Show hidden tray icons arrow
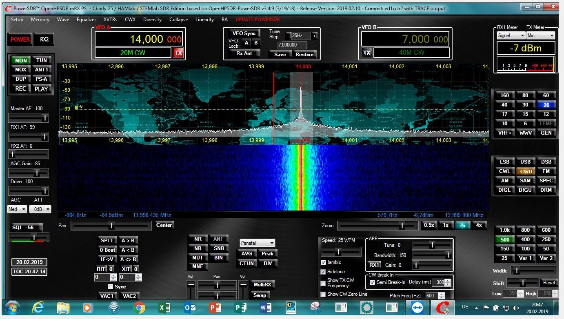 tap(476, 308)
